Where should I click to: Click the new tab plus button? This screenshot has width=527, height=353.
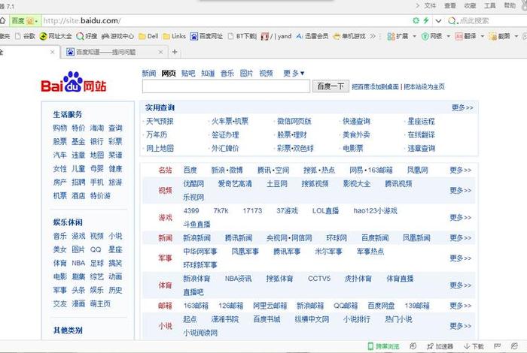175,52
